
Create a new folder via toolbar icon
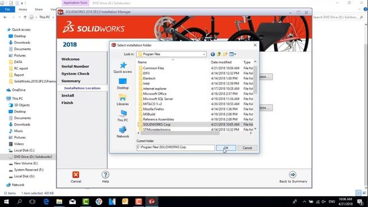click(225, 54)
